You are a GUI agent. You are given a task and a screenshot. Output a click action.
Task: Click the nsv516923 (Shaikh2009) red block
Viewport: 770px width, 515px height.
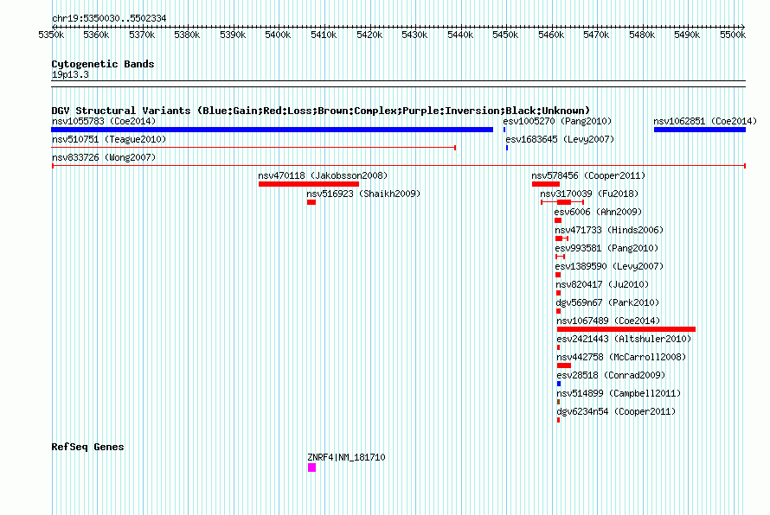(x=311, y=202)
